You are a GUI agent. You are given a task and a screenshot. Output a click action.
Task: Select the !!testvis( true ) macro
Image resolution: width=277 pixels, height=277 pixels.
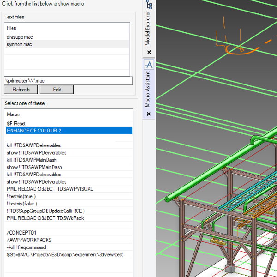(x=69, y=196)
